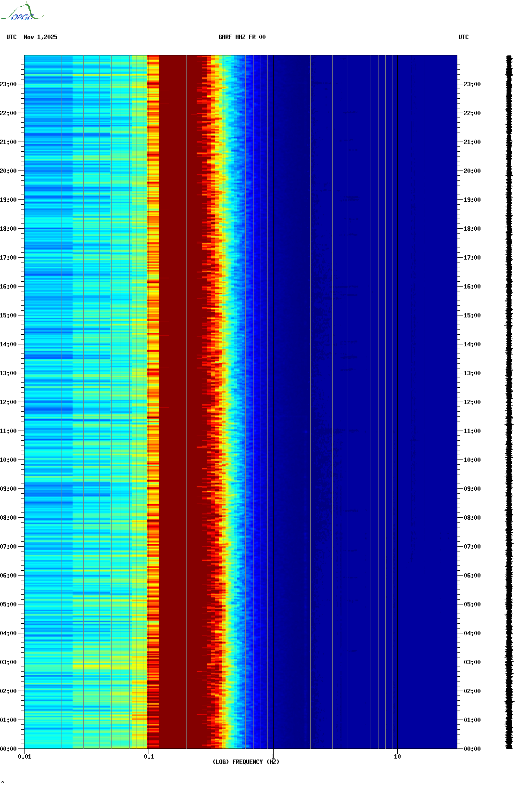Click the right-axis 17:00 time label
Screen dimensions: 530x787
coord(472,258)
